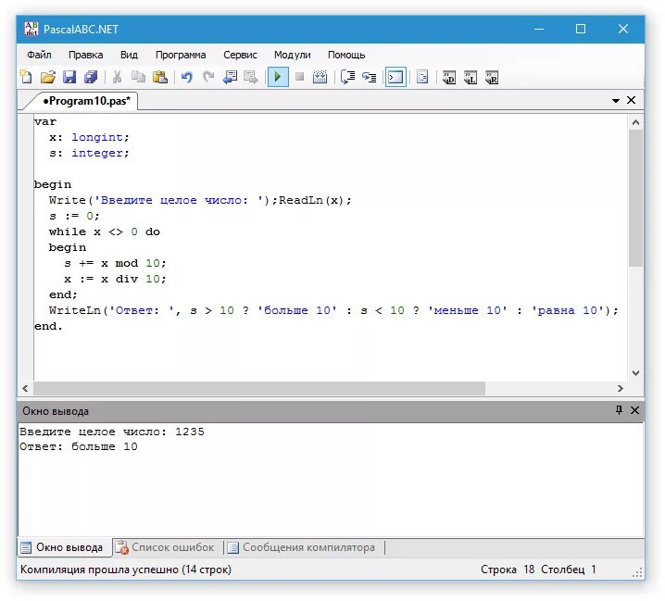665x601 pixels.
Task: Switch to Сообщения компилятора tab
Action: (x=303, y=547)
